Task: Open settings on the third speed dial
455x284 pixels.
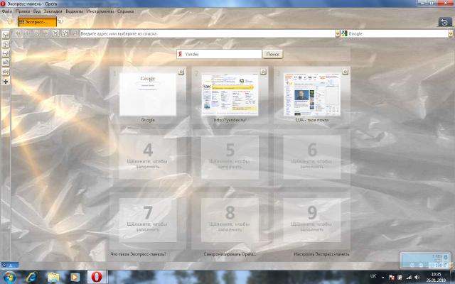Action: [345, 72]
